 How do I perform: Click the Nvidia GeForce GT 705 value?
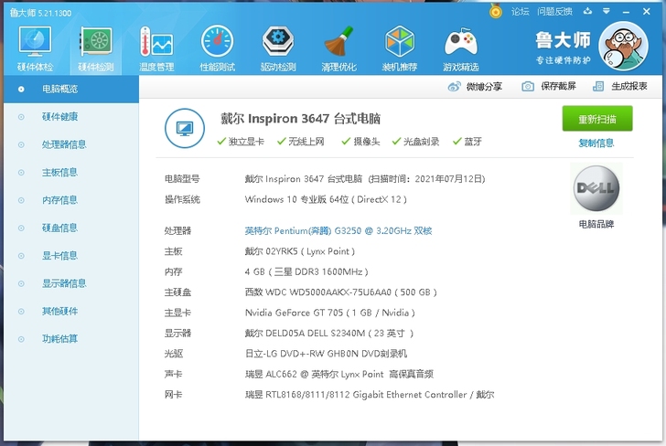tap(330, 313)
